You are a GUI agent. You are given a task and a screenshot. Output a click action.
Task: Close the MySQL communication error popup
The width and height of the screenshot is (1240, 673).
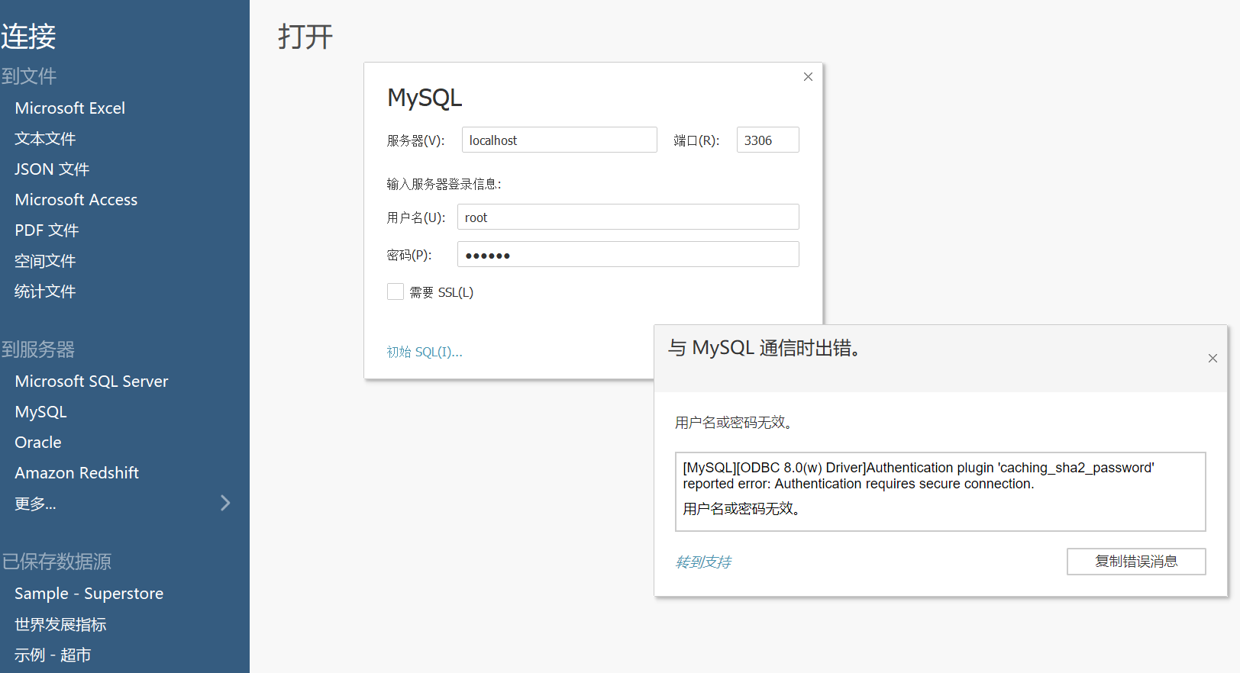click(1213, 359)
